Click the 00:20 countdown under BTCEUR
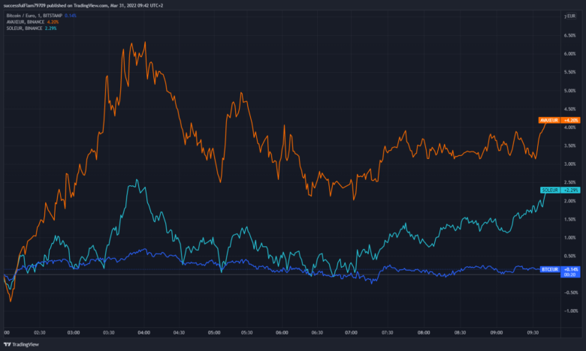586x351 pixels. [569, 274]
